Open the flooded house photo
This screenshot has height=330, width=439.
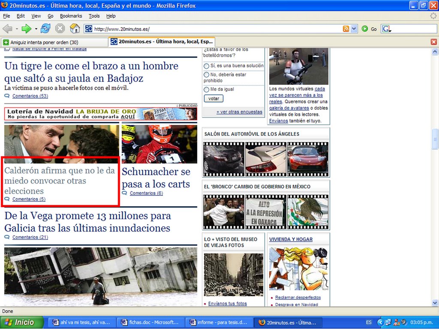101,276
